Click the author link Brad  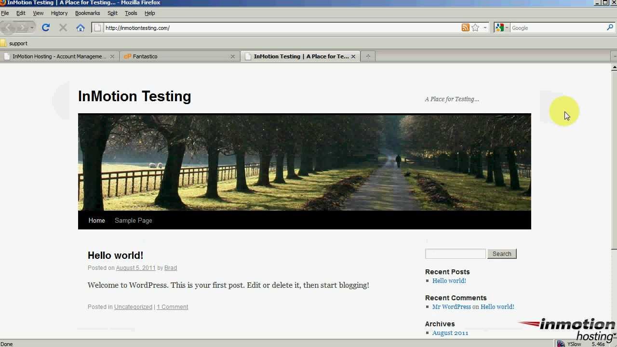171,268
